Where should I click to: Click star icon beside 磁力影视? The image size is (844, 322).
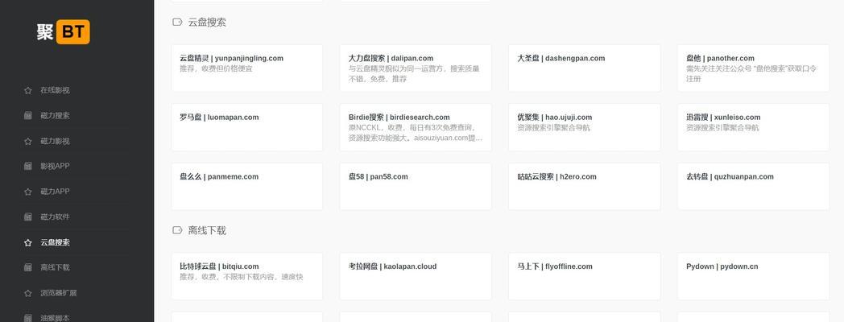(28, 141)
